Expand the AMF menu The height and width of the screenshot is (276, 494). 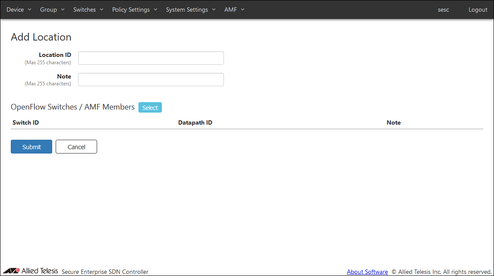coord(234,9)
